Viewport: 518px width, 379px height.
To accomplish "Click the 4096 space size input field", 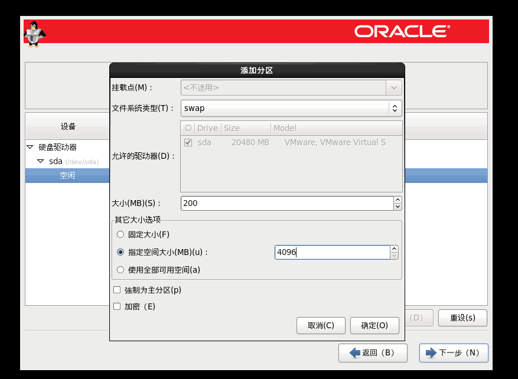I will tap(332, 253).
